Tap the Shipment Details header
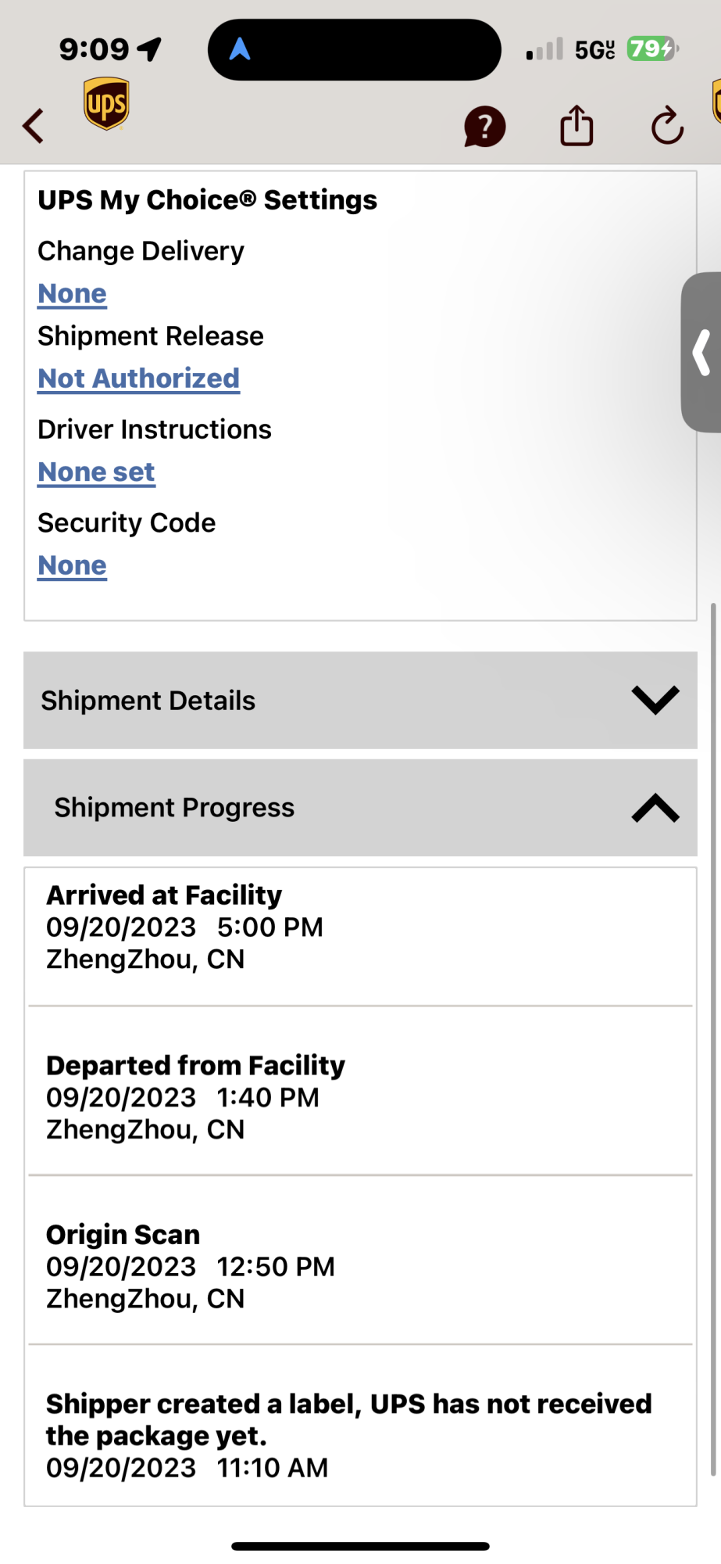 [x=148, y=701]
